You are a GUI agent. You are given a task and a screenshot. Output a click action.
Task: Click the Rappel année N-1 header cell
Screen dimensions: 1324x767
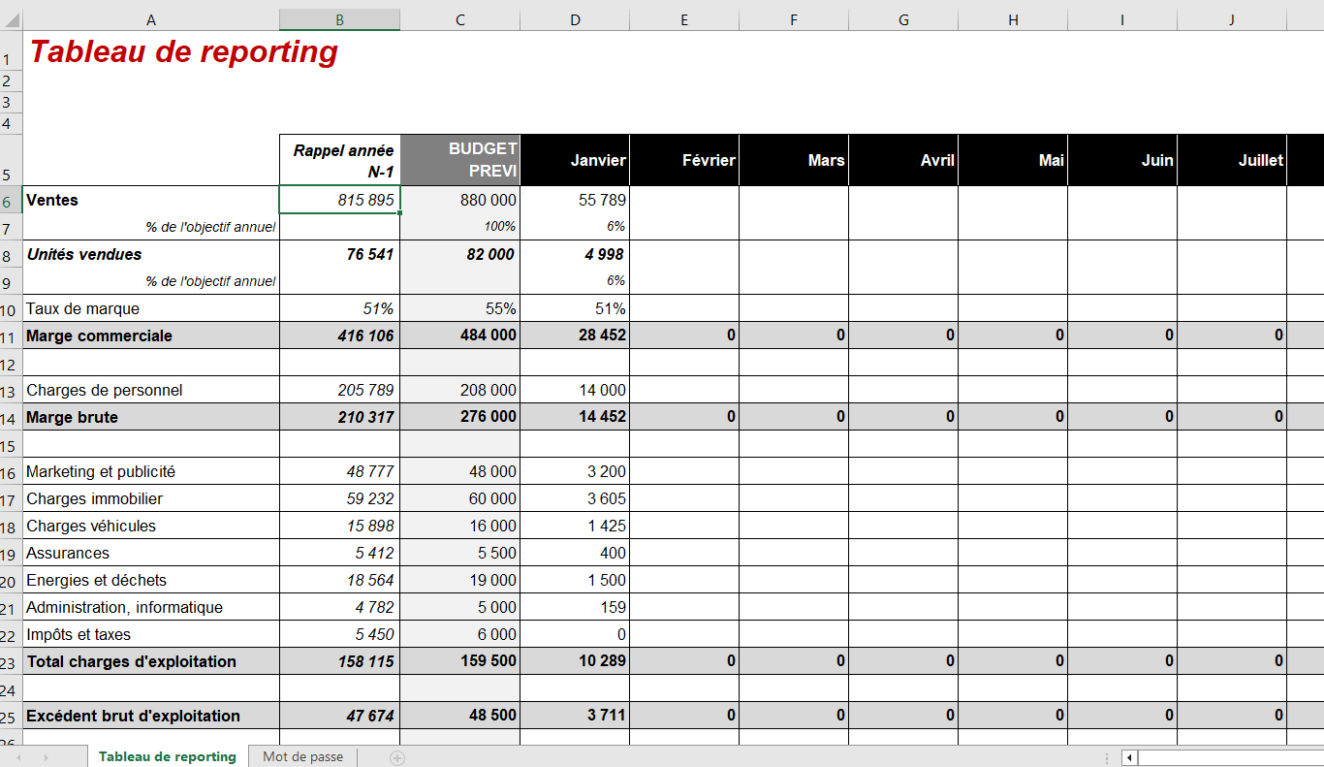pos(340,160)
